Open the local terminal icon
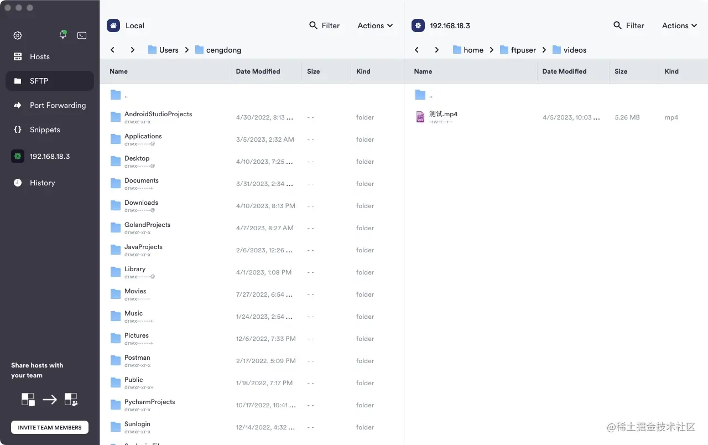This screenshot has height=445, width=708. [x=82, y=35]
